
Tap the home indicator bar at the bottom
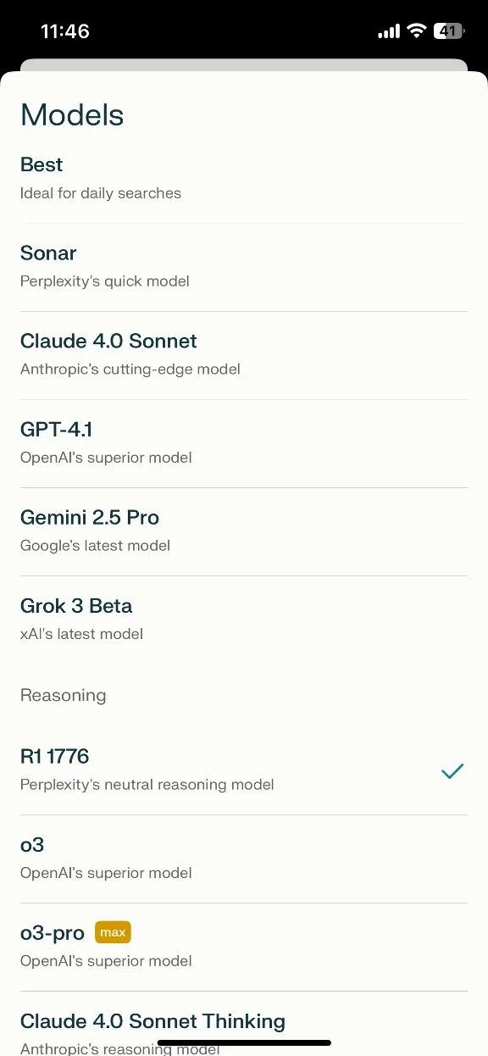[x=244, y=1042]
